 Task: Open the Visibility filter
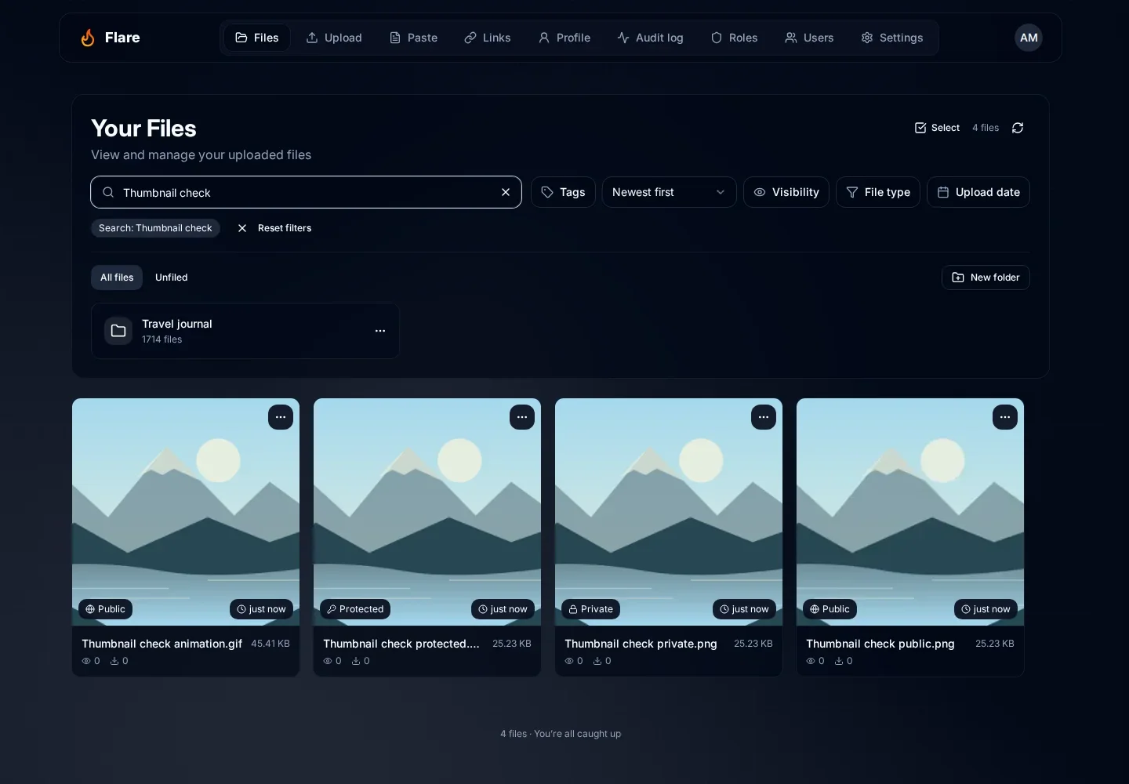(x=786, y=192)
